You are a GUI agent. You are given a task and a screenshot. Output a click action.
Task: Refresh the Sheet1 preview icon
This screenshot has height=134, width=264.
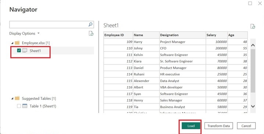pyautogui.click(x=253, y=27)
